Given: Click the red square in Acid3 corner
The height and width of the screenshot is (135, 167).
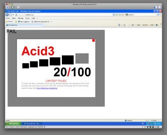Looking at the screenshot, I should tap(94, 41).
